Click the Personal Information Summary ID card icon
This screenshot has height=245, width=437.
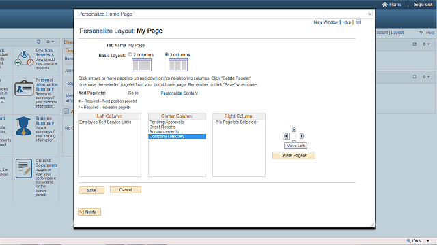[24, 88]
